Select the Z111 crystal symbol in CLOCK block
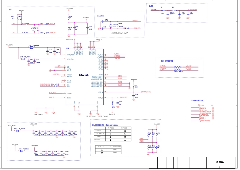Viewport: 240px width, 170px height. click(x=111, y=25)
